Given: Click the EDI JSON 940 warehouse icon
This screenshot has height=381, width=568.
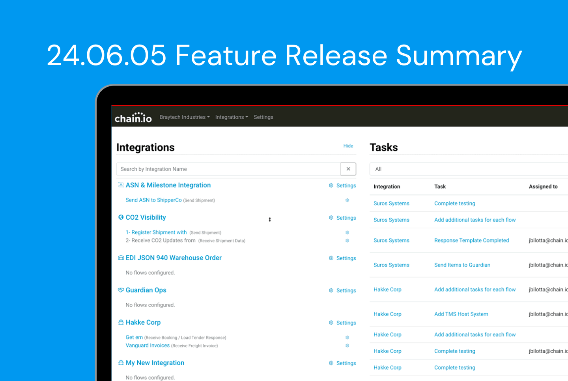Looking at the screenshot, I should (121, 258).
